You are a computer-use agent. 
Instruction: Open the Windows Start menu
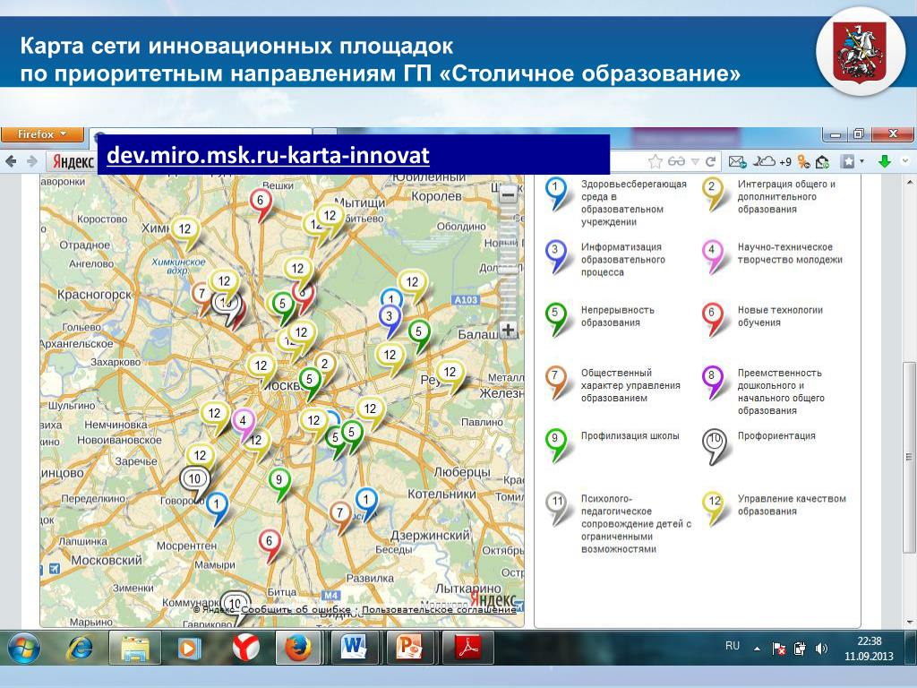coord(22,649)
